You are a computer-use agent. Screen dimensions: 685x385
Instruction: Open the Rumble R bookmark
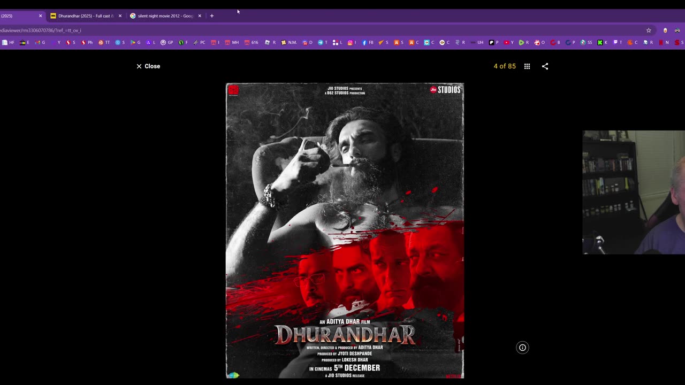(524, 42)
